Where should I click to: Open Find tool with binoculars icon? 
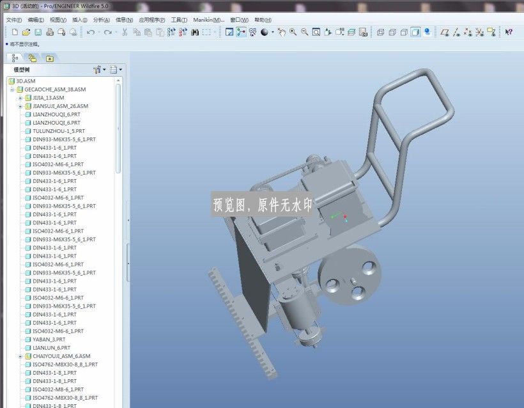[x=194, y=32]
